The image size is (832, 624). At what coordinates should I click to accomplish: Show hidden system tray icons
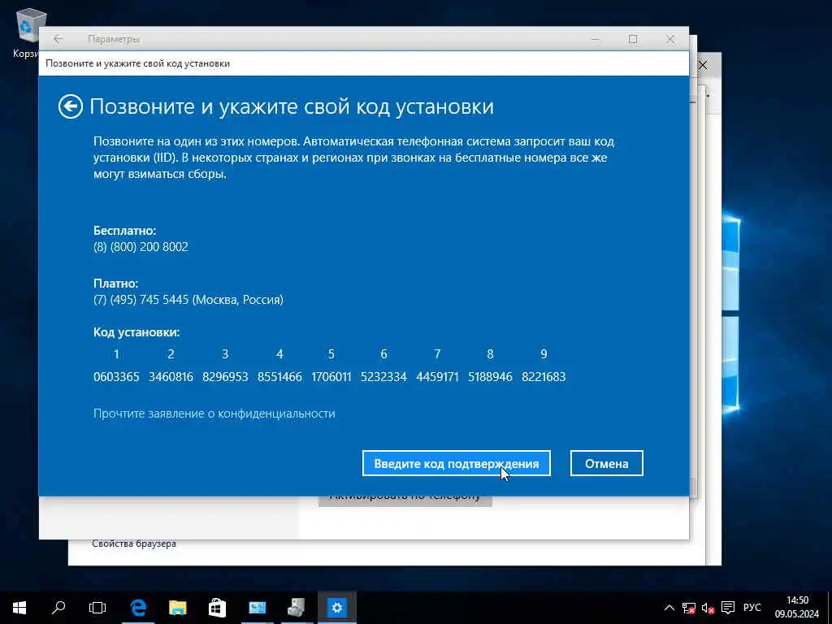coord(669,608)
